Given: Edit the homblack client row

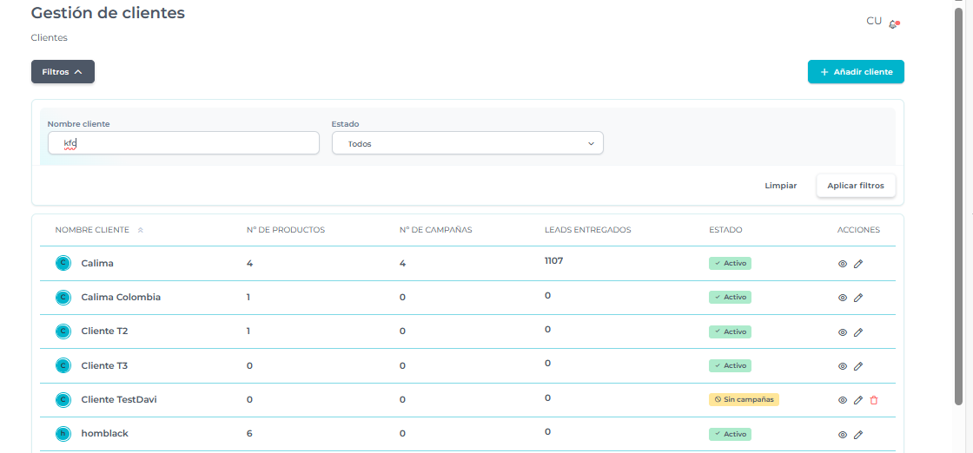Looking at the screenshot, I should tap(858, 435).
